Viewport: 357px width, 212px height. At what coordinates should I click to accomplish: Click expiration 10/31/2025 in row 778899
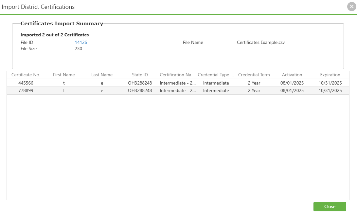[x=330, y=90]
